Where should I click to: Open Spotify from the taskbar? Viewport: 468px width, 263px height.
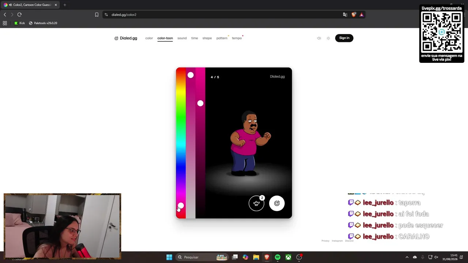[278, 257]
